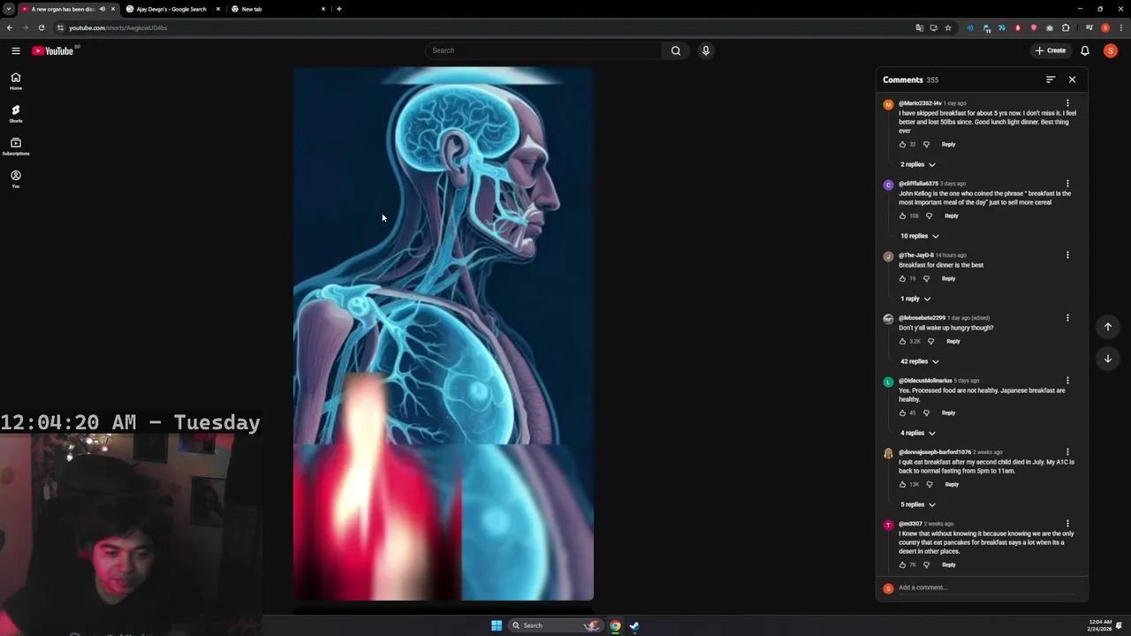This screenshot has height=636, width=1131.
Task: Open Chrome three-dot menu
Action: coord(1120,27)
